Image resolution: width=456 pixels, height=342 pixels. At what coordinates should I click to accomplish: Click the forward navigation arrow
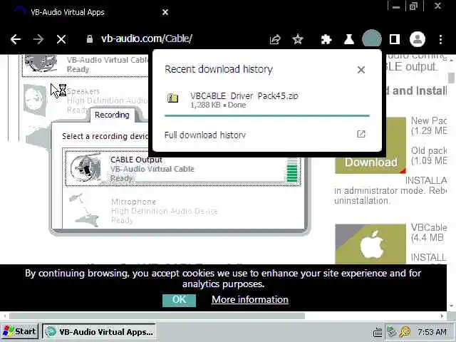tap(38, 39)
